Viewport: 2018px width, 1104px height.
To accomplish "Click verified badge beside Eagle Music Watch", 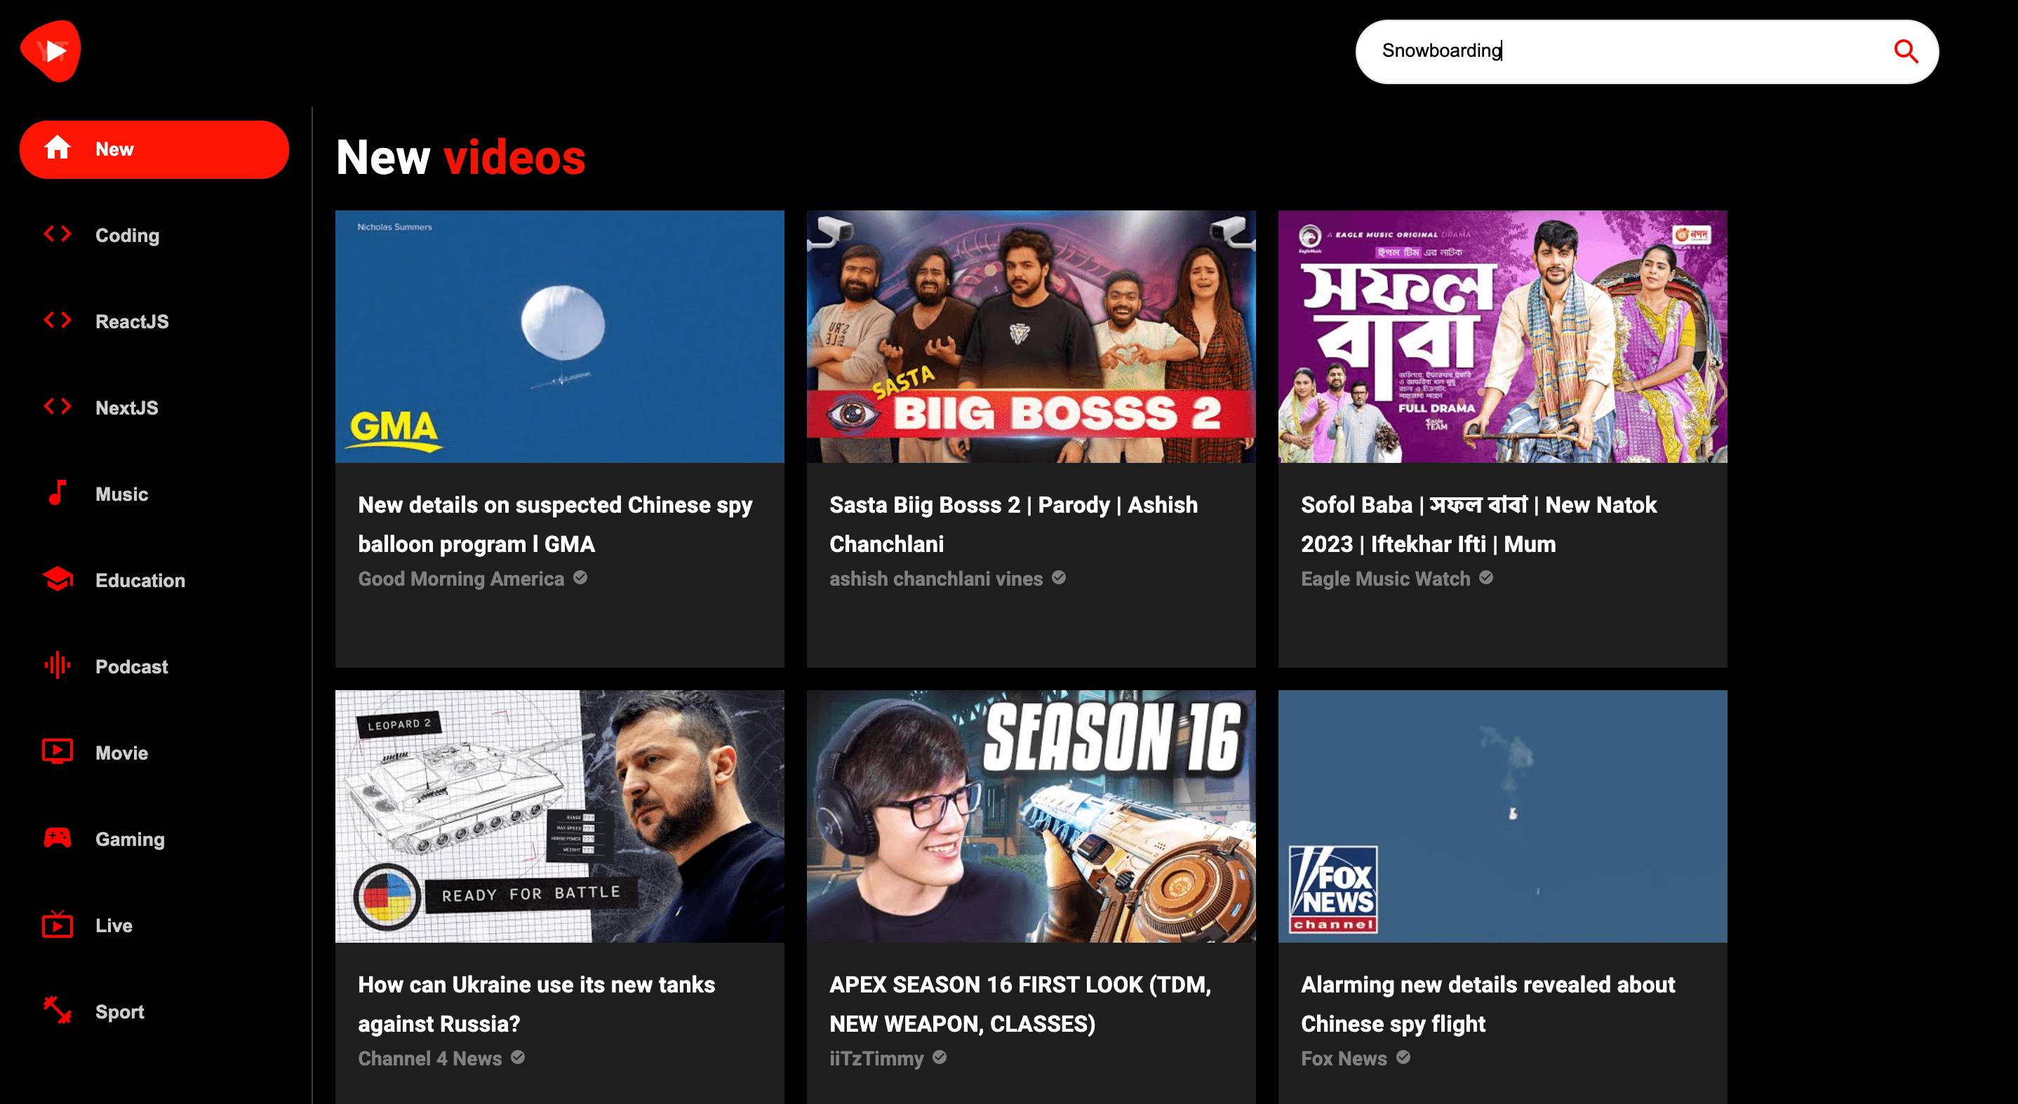I will (1486, 577).
